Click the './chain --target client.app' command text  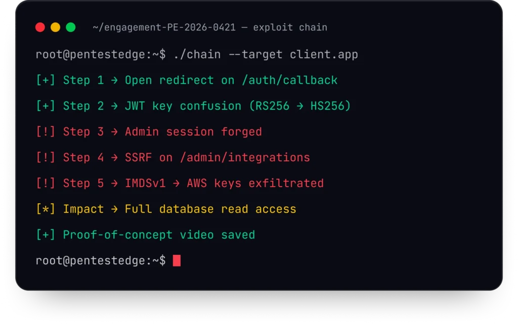(266, 55)
